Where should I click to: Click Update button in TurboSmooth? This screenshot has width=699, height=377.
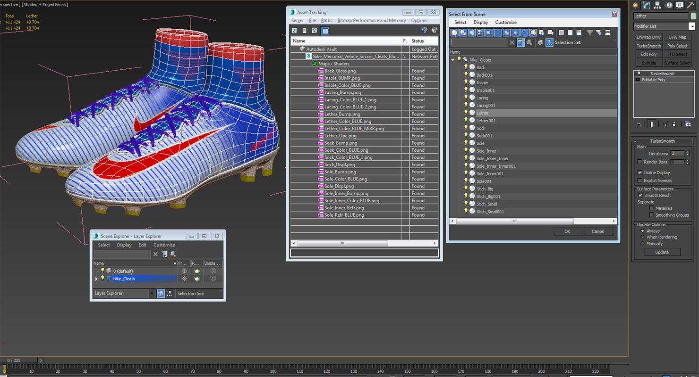[x=662, y=252]
